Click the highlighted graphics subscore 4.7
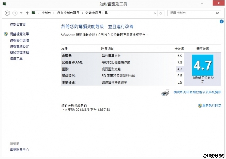 [180, 69]
